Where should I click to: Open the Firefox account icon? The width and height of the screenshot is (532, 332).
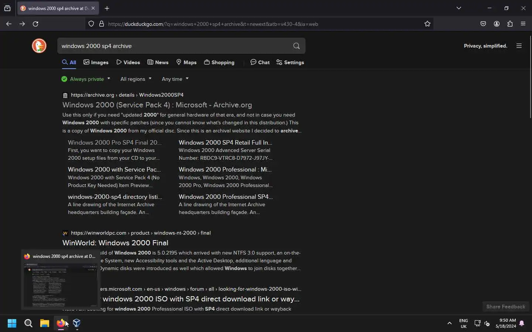pyautogui.click(x=497, y=24)
